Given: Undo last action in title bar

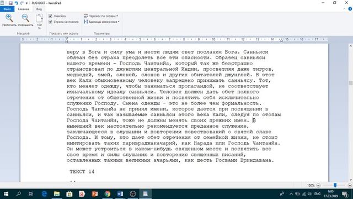Looking at the screenshot, I should (x=16, y=3).
